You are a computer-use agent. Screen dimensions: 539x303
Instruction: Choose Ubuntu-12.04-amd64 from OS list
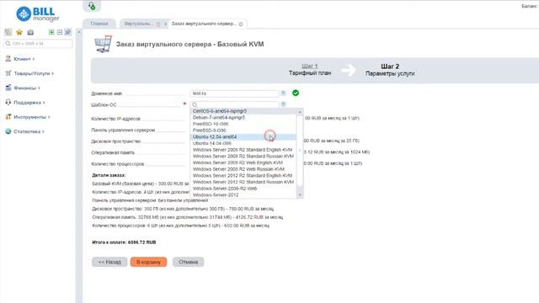point(243,136)
